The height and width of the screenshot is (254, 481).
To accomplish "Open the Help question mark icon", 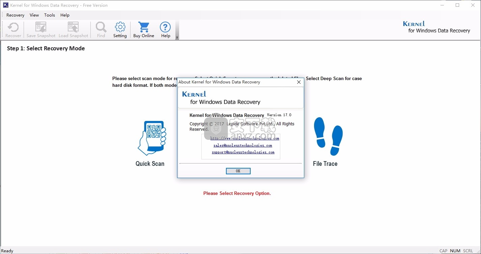I will click(165, 27).
